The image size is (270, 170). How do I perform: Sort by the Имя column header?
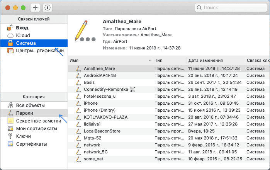point(110,60)
